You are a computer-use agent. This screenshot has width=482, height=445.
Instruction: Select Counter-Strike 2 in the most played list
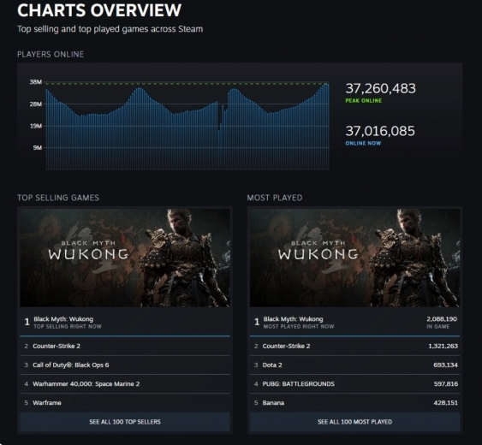pos(354,346)
